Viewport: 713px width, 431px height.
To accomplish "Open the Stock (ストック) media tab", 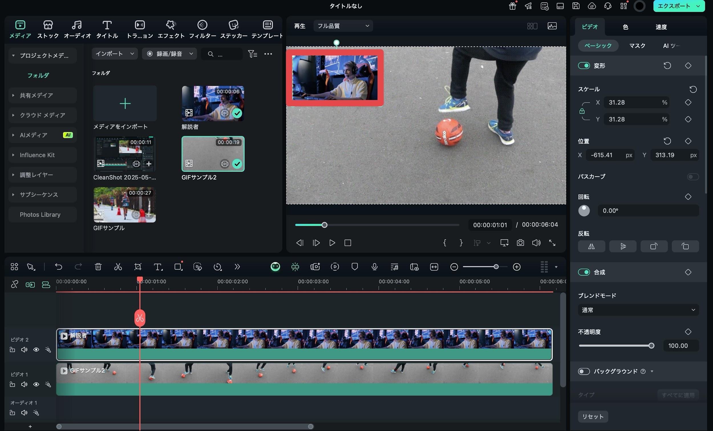I will [x=48, y=29].
